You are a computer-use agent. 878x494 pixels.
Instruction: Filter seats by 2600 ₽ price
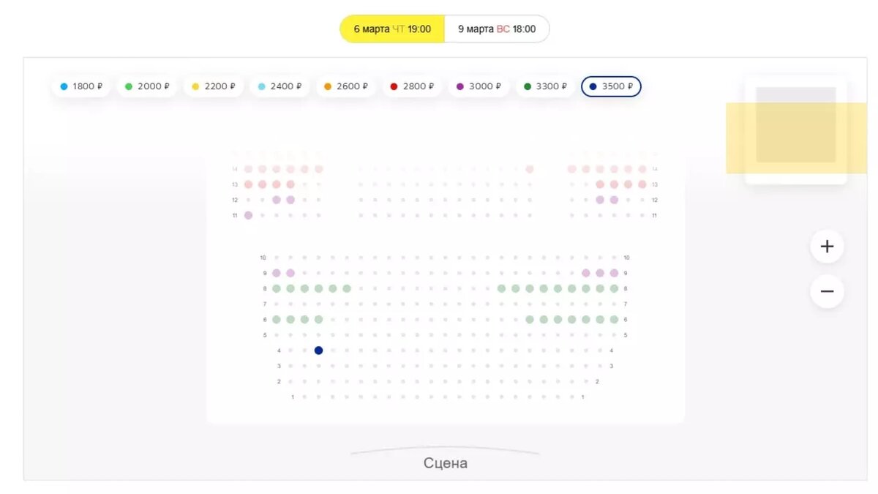[x=346, y=86]
